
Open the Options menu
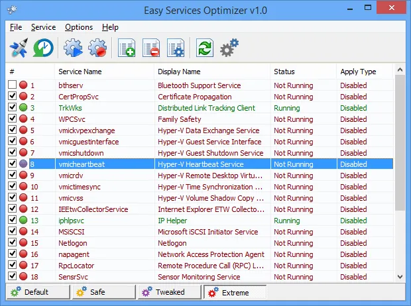point(79,27)
